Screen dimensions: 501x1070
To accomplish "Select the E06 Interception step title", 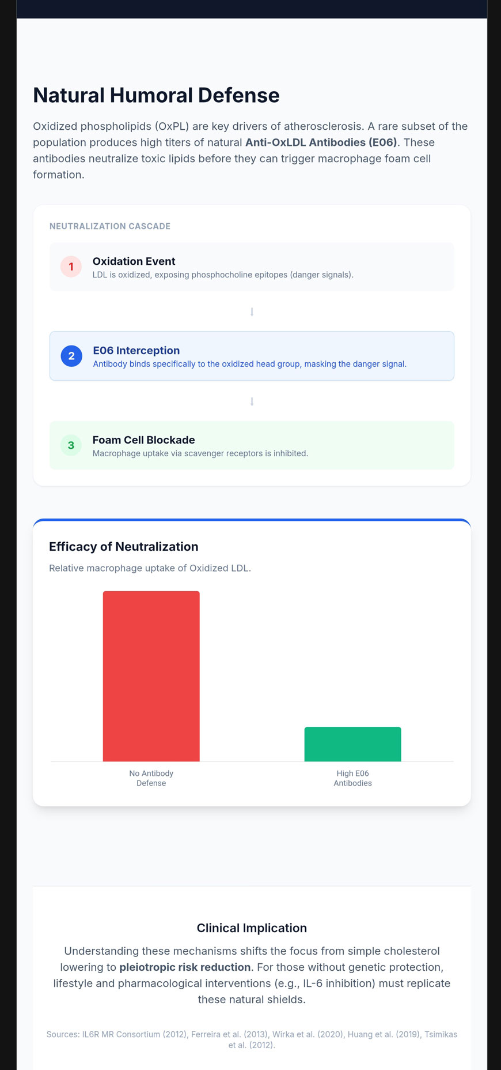I will pos(136,350).
